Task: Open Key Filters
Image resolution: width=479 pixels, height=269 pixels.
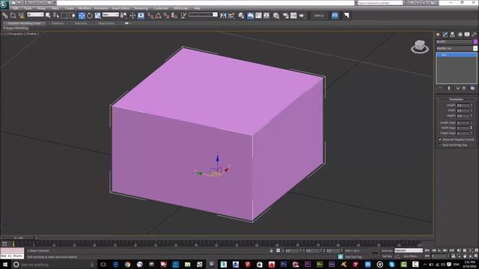Action: pyautogui.click(x=411, y=256)
